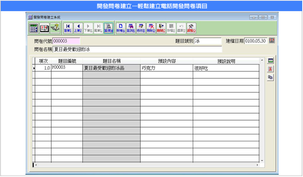Click the browse (瀏覽) toolbar button
The width and height of the screenshot is (303, 177).
click(108, 28)
